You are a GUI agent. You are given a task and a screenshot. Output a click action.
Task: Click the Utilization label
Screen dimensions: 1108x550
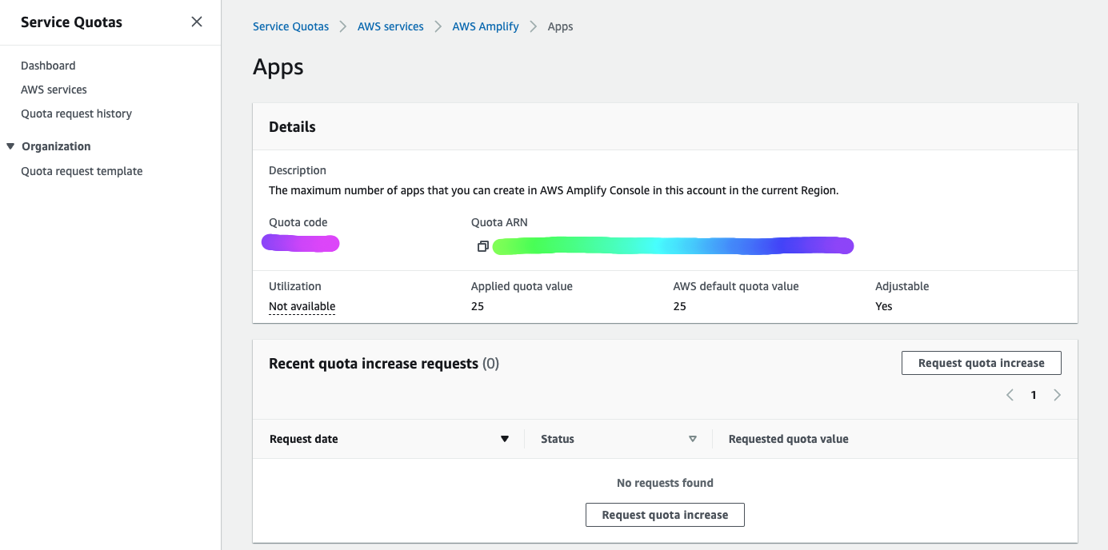coord(295,286)
